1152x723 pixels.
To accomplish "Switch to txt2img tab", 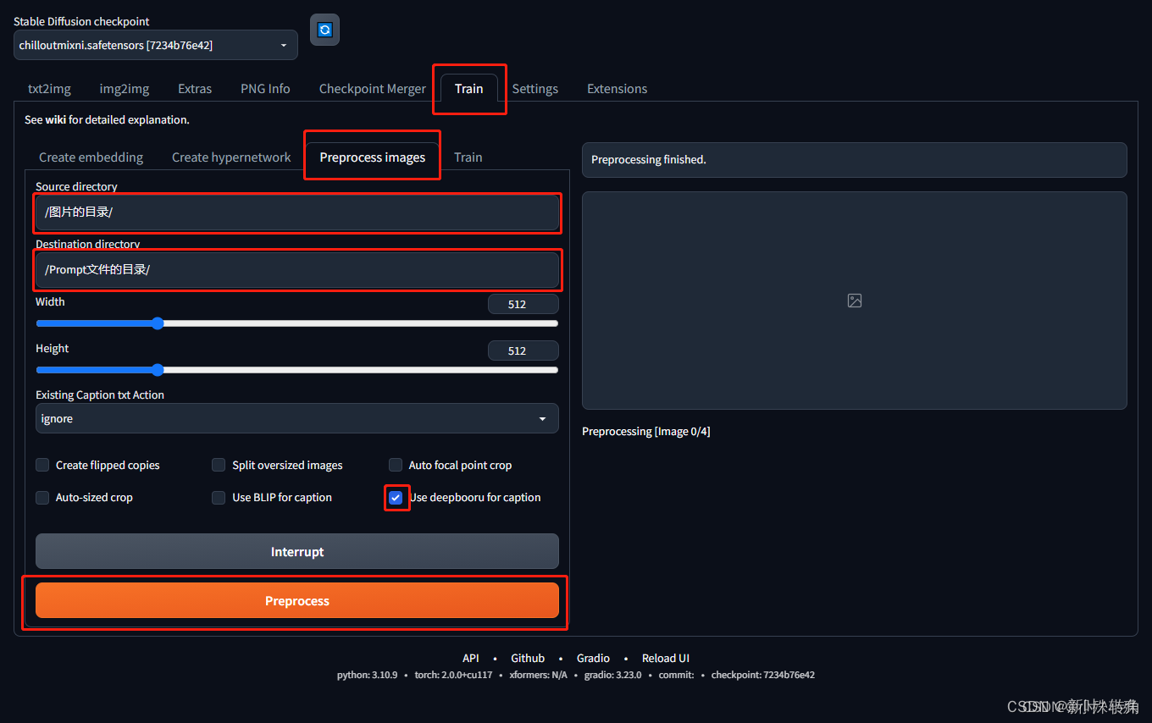I will tap(49, 89).
